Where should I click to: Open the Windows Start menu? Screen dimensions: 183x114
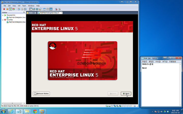pos(3,111)
